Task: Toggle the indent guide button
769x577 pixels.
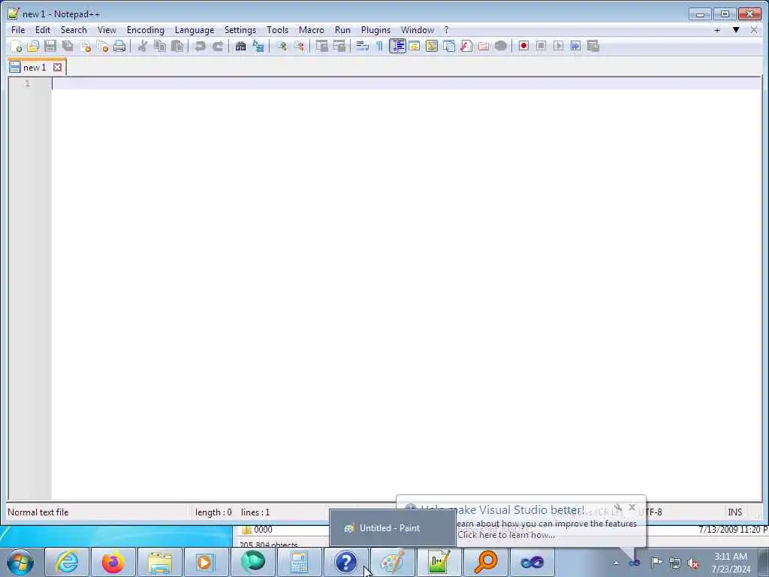Action: [x=397, y=46]
